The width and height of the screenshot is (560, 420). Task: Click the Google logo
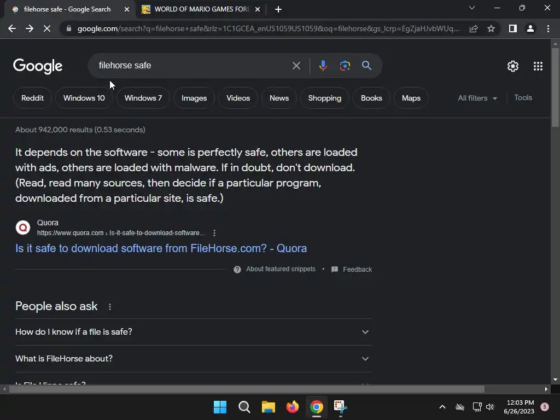point(38,66)
